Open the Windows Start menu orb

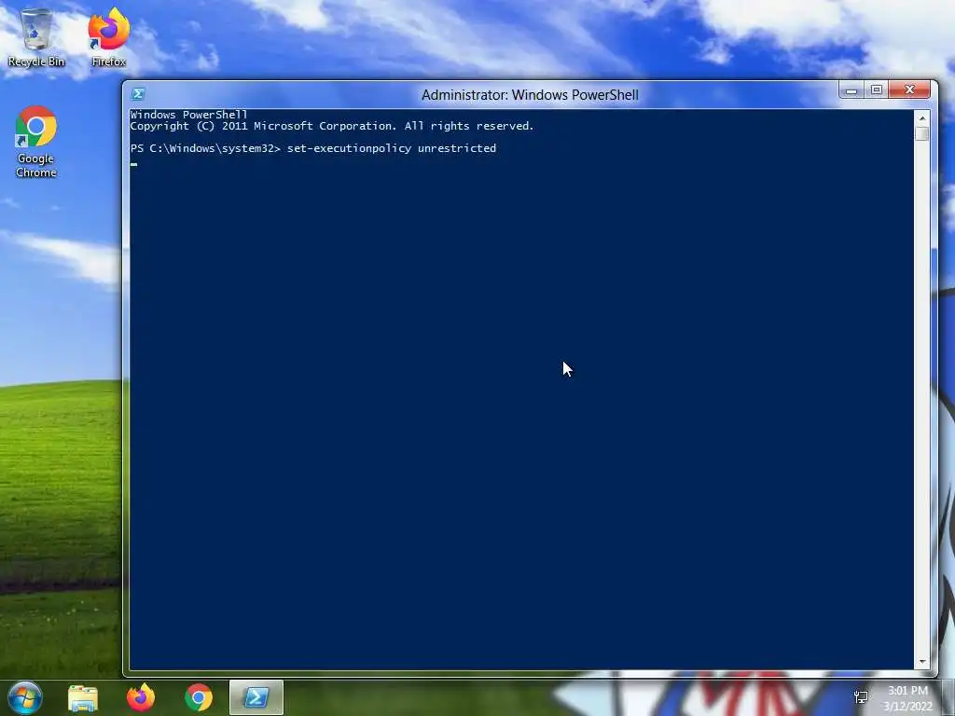[24, 697]
